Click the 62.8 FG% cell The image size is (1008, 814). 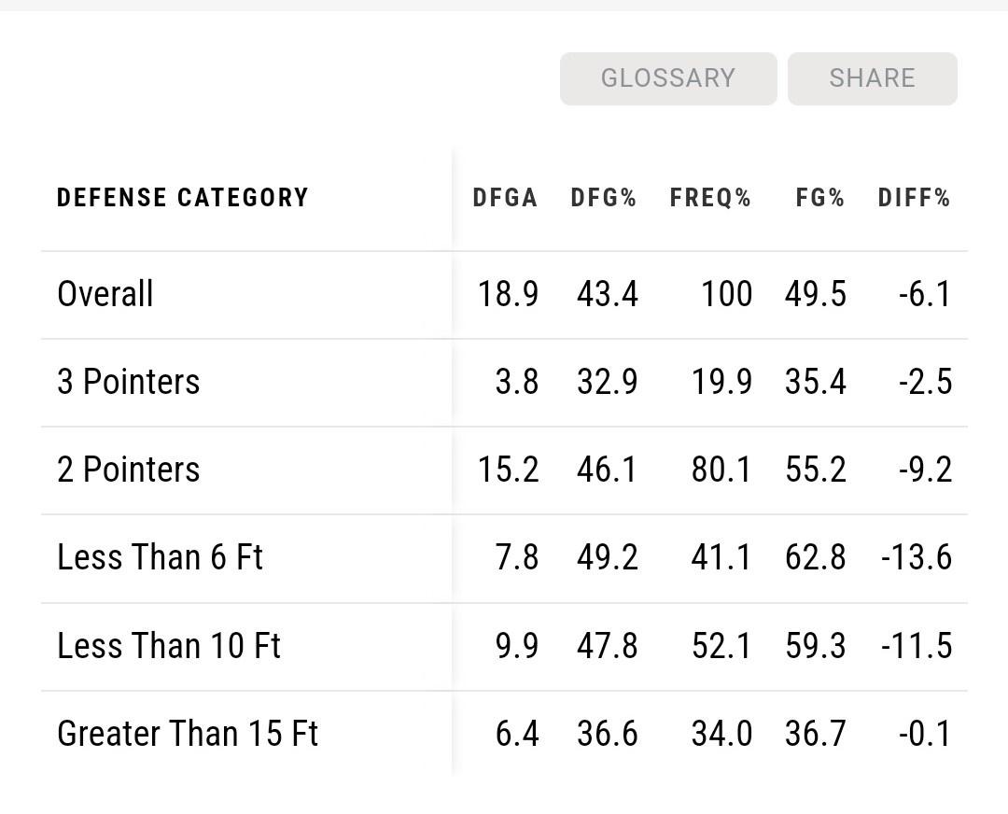[816, 557]
